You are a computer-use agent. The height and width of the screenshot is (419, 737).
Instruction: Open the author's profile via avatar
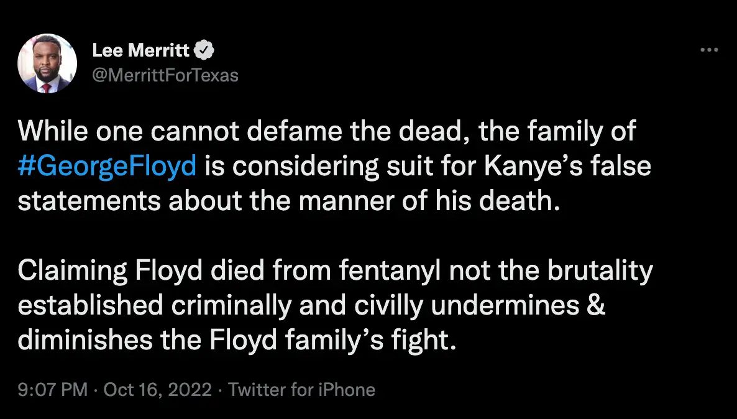(x=48, y=63)
